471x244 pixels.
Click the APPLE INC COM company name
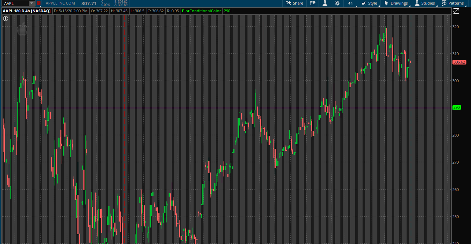[x=60, y=3]
